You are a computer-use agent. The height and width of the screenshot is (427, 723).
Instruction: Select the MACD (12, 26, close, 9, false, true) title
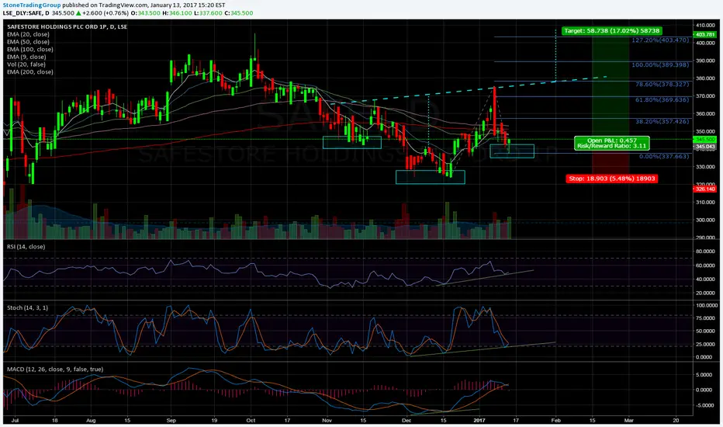(55, 370)
